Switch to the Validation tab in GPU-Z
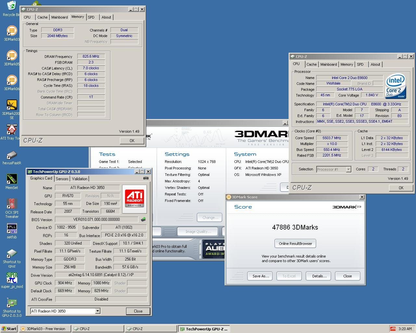 [x=80, y=179]
